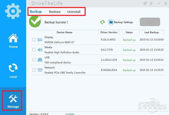The width and height of the screenshot is (169, 115).
Task: Click timestamp 2015-01-13 15:30:35
Action: point(152,70)
